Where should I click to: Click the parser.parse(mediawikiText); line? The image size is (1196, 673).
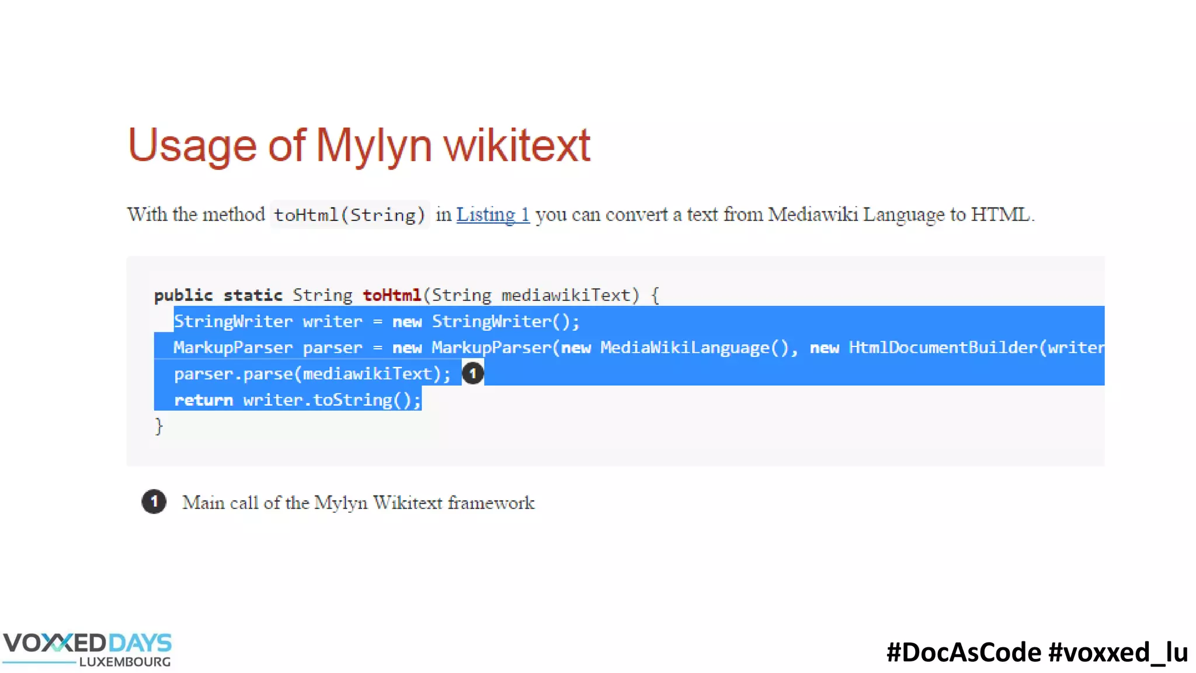312,374
